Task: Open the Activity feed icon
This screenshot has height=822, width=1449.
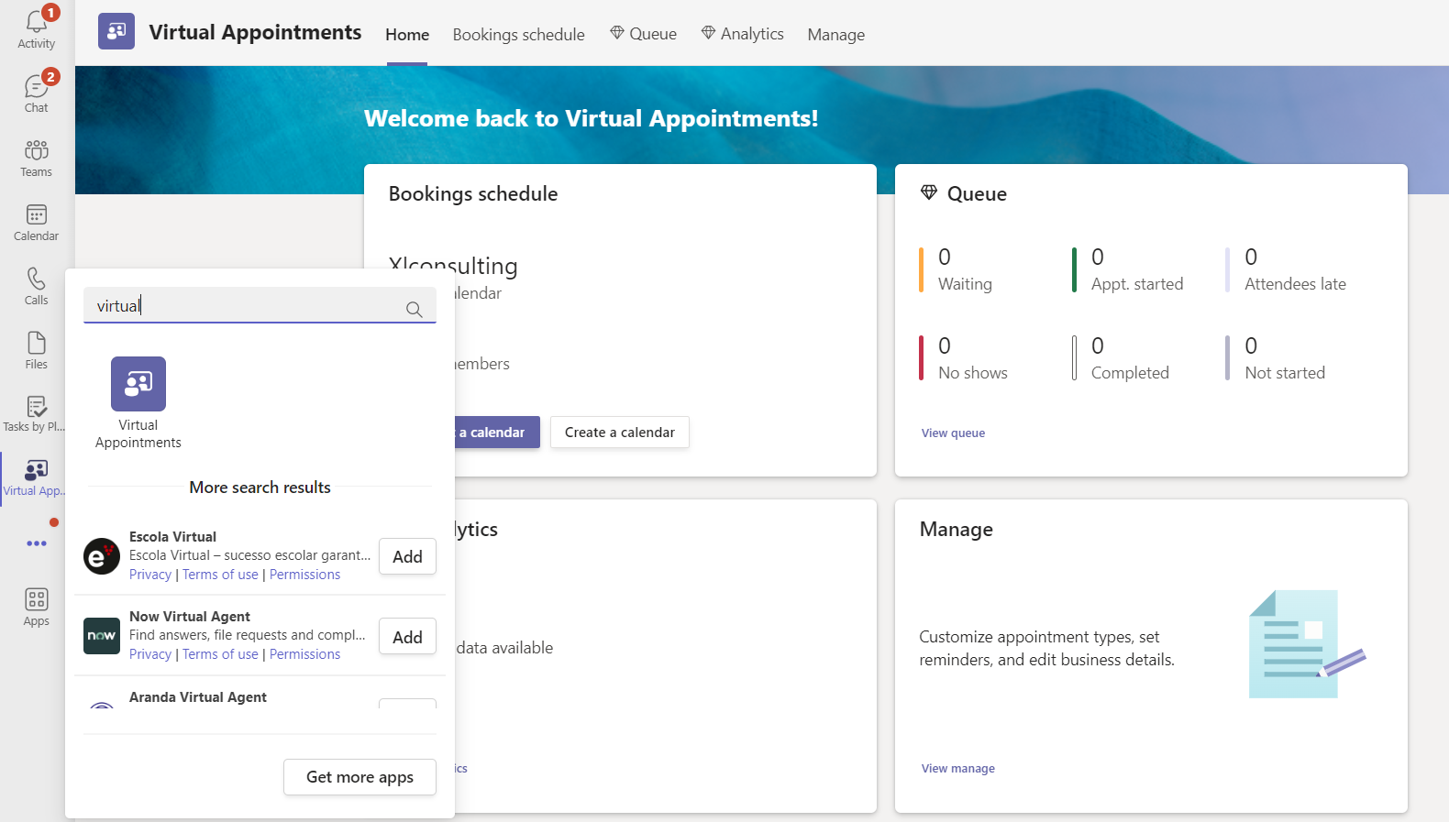Action: 36,28
